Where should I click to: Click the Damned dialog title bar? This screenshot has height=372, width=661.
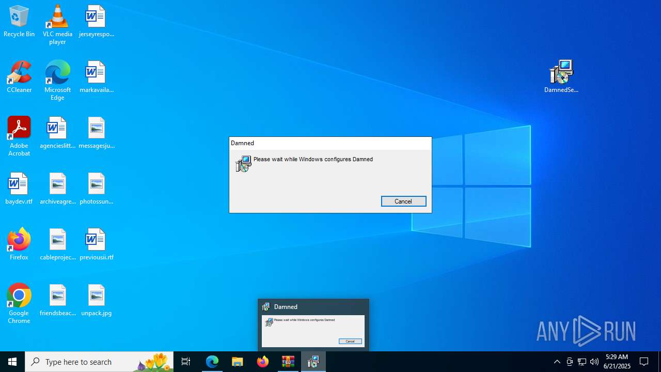330,143
